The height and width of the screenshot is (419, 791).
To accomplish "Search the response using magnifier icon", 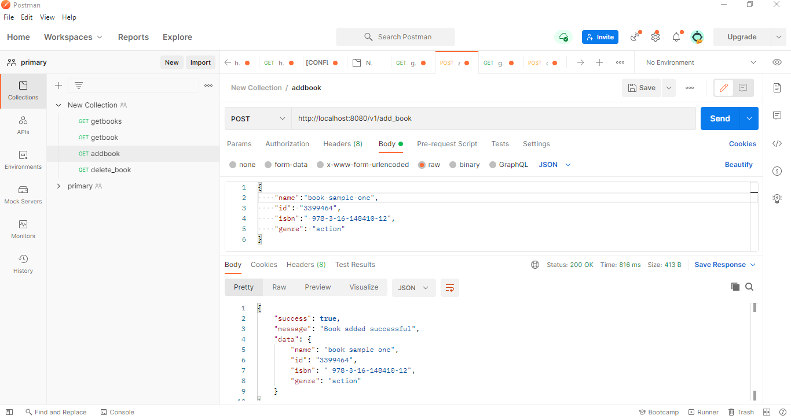I will pyautogui.click(x=749, y=287).
